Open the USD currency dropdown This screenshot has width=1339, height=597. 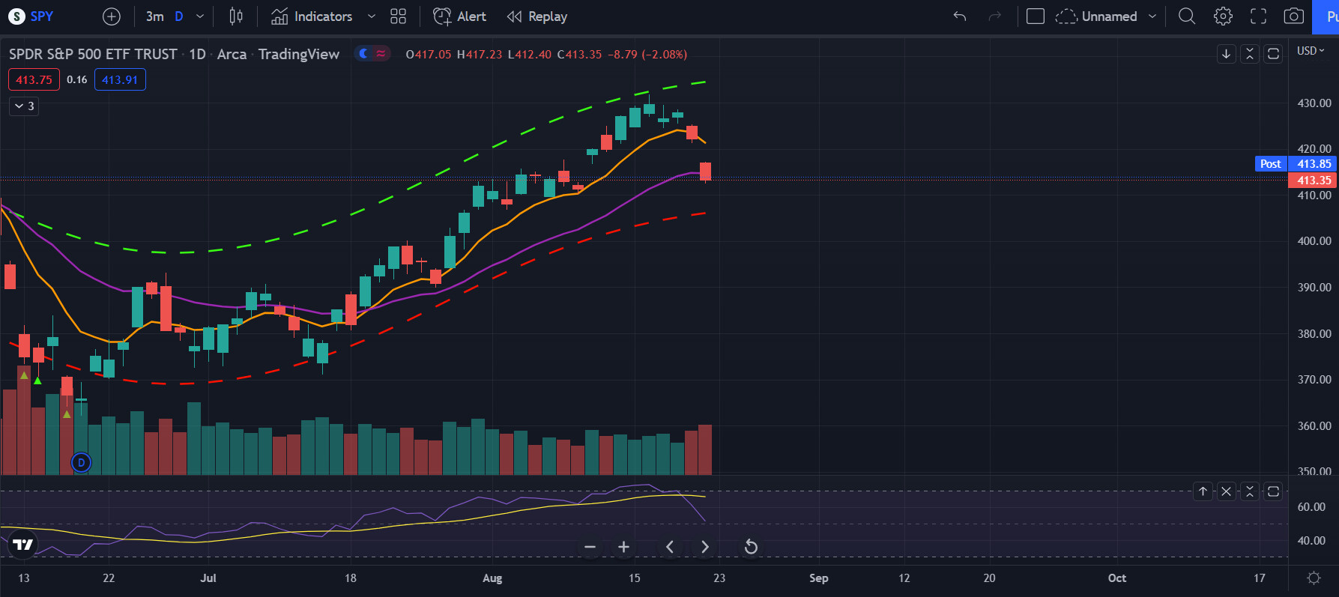1311,51
